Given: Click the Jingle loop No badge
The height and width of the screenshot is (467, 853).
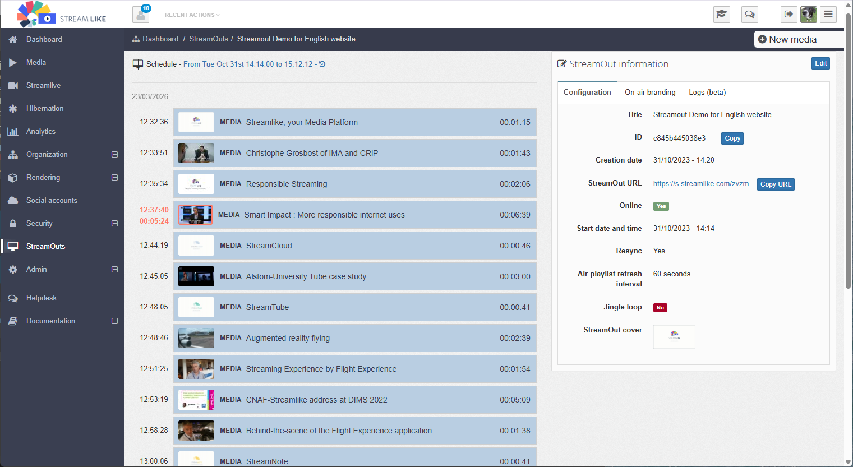Looking at the screenshot, I should coord(660,308).
